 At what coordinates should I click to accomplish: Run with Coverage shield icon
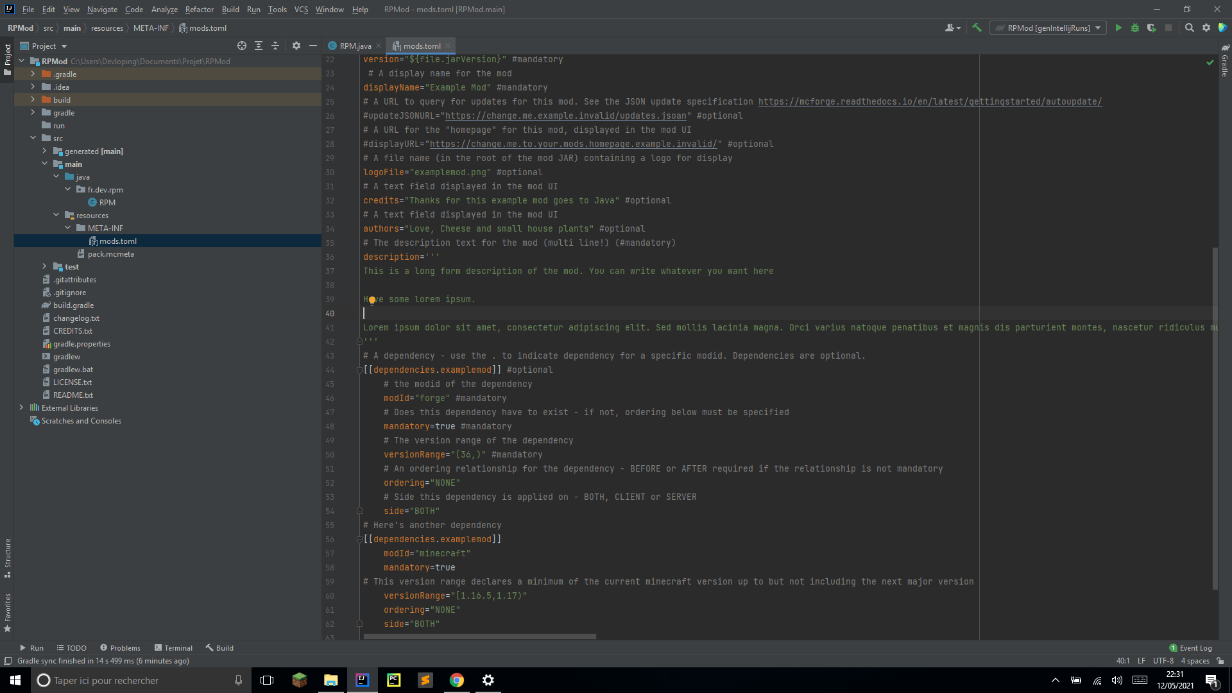(x=1152, y=28)
